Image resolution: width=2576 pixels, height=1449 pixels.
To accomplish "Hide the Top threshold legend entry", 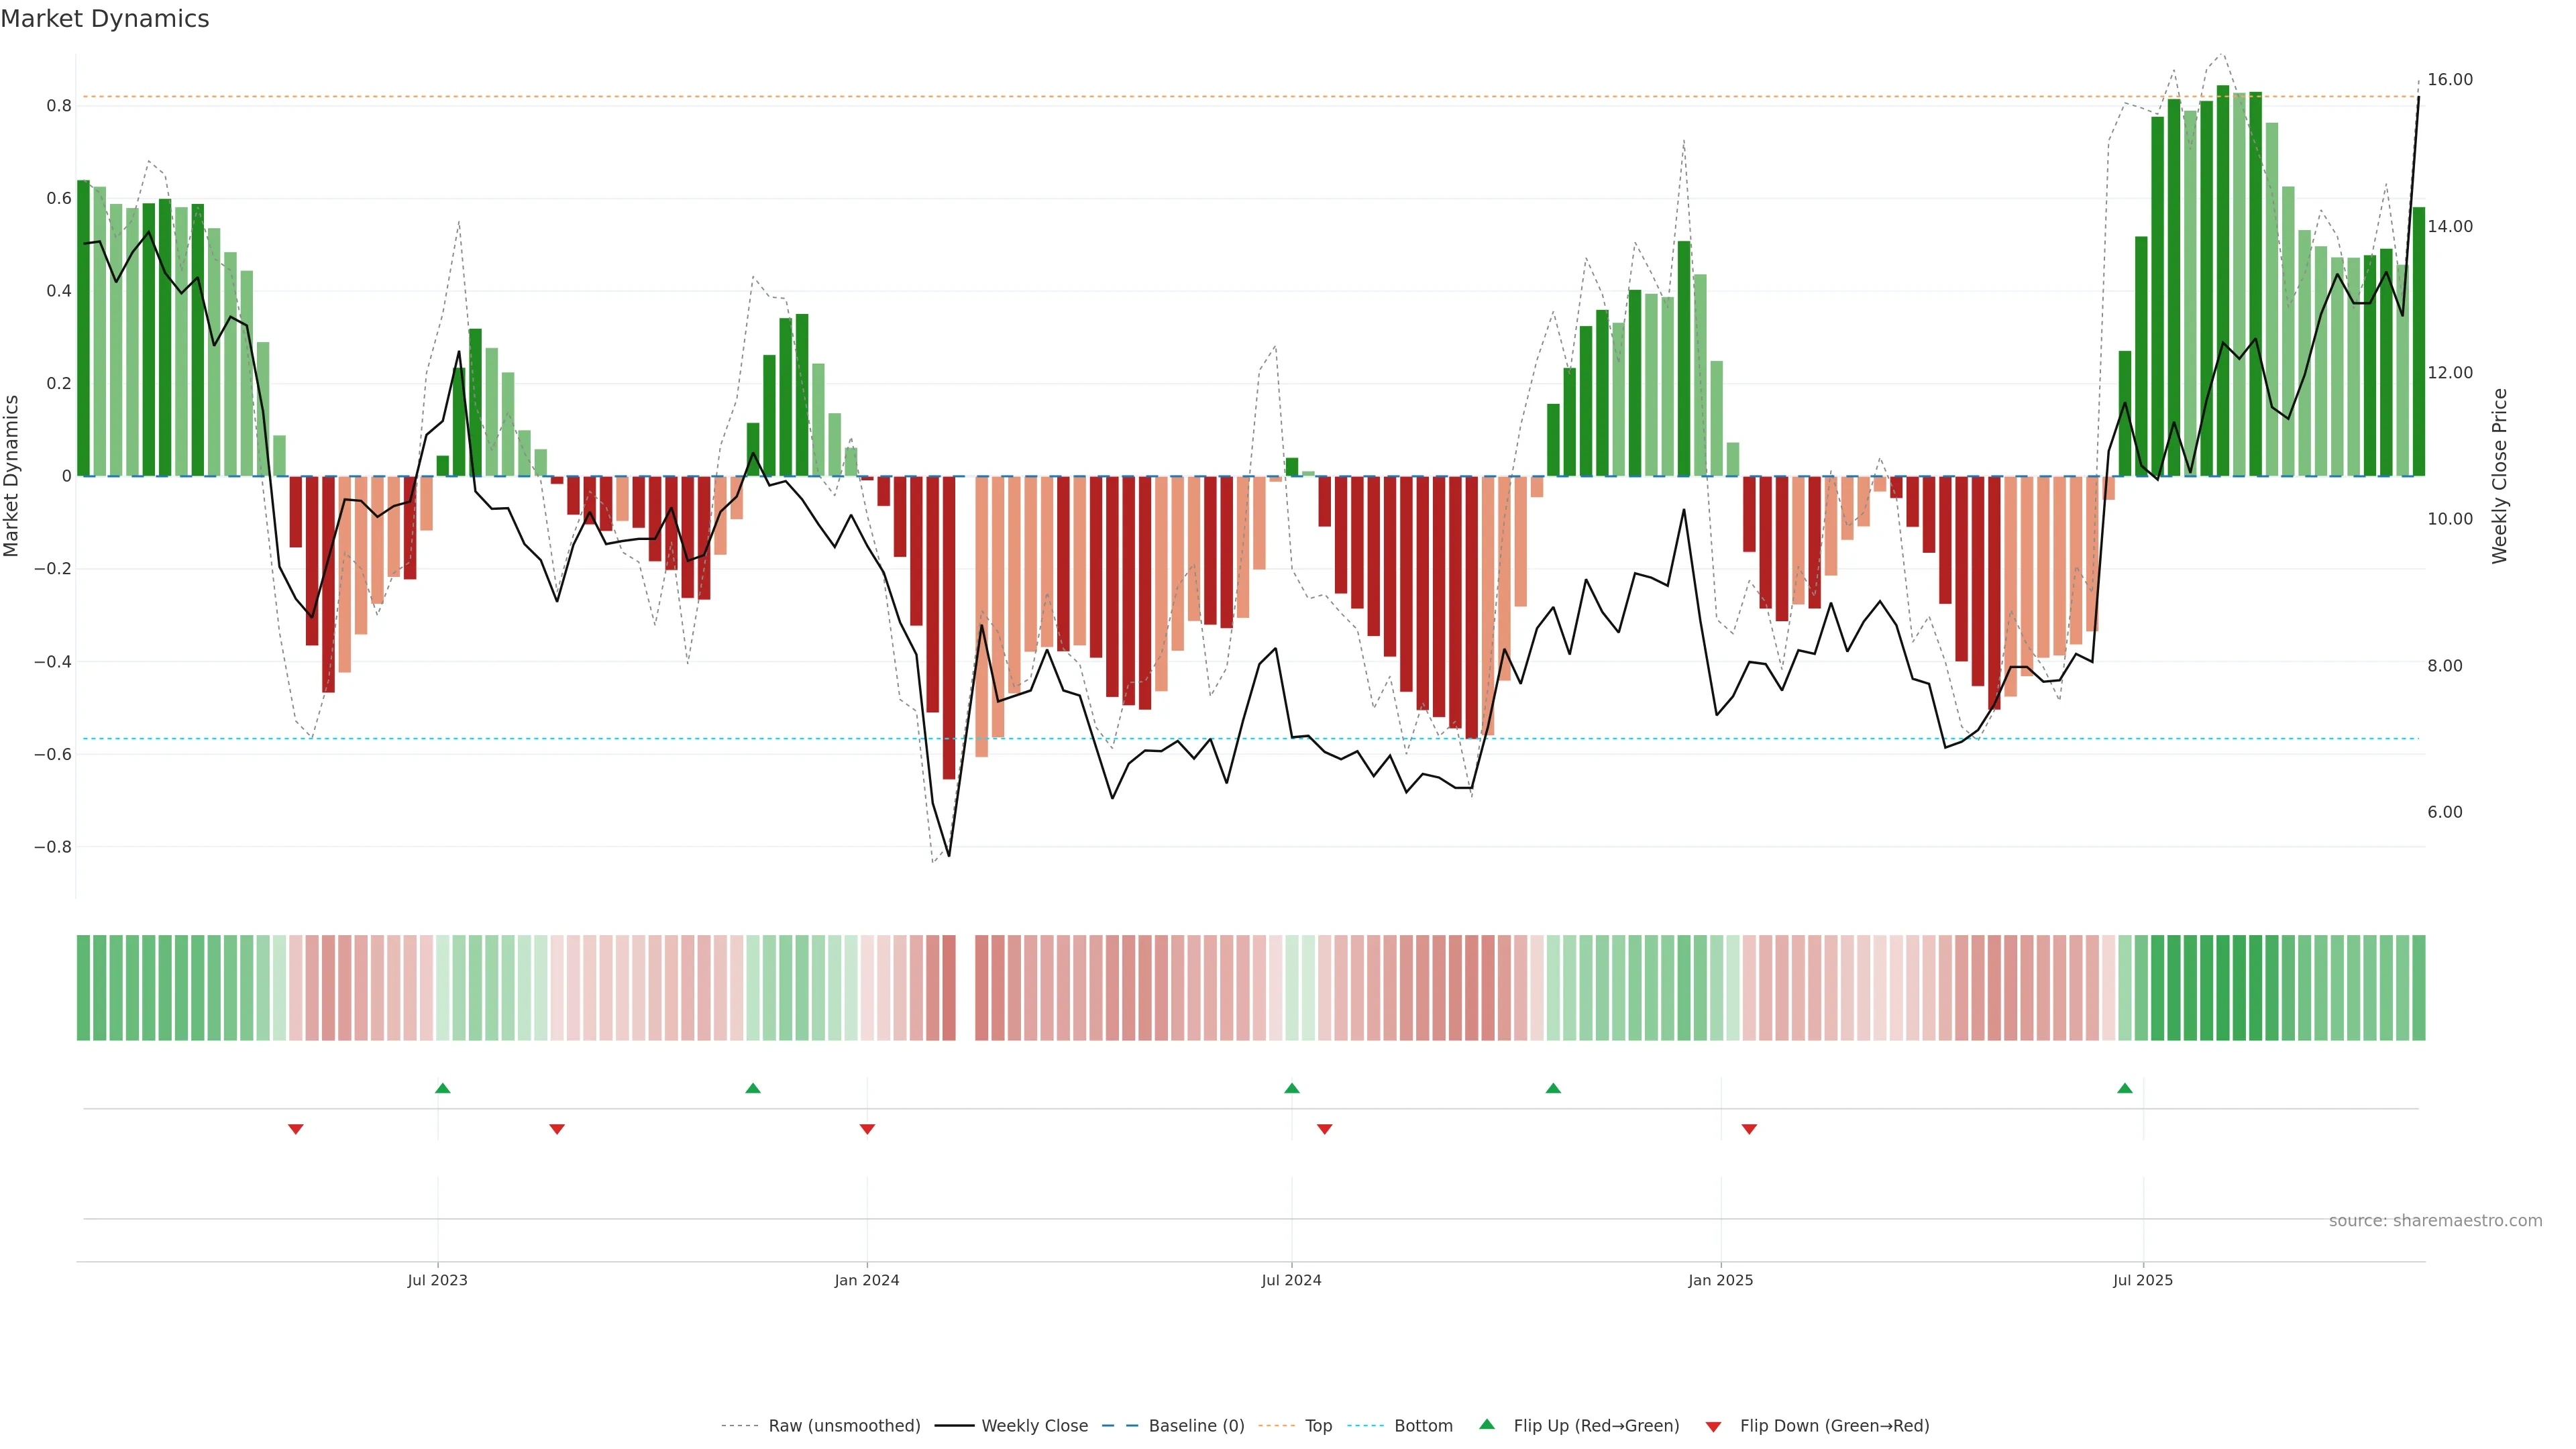I will pyautogui.click(x=1318, y=1426).
